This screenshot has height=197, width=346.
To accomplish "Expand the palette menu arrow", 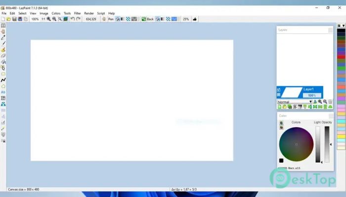I will [x=344, y=26].
